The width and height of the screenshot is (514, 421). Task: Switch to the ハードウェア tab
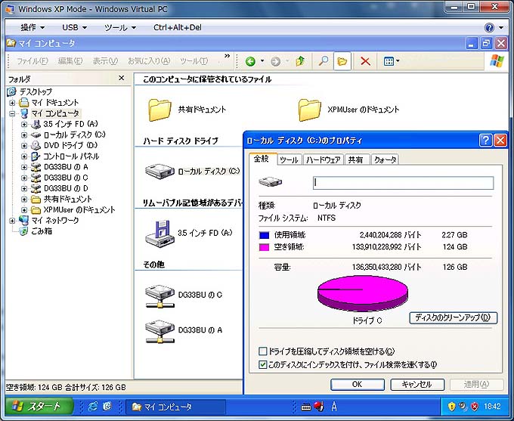click(324, 159)
